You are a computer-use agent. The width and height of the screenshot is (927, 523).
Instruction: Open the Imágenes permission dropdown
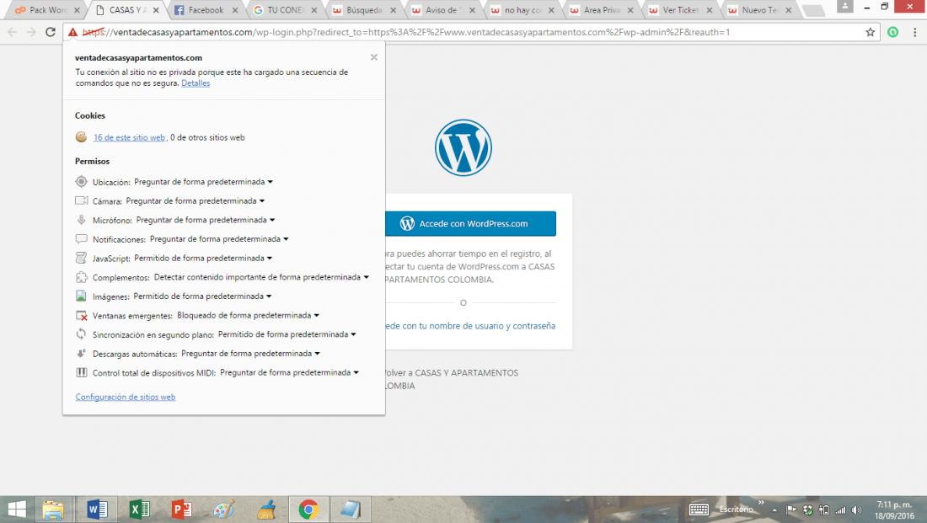tap(203, 296)
